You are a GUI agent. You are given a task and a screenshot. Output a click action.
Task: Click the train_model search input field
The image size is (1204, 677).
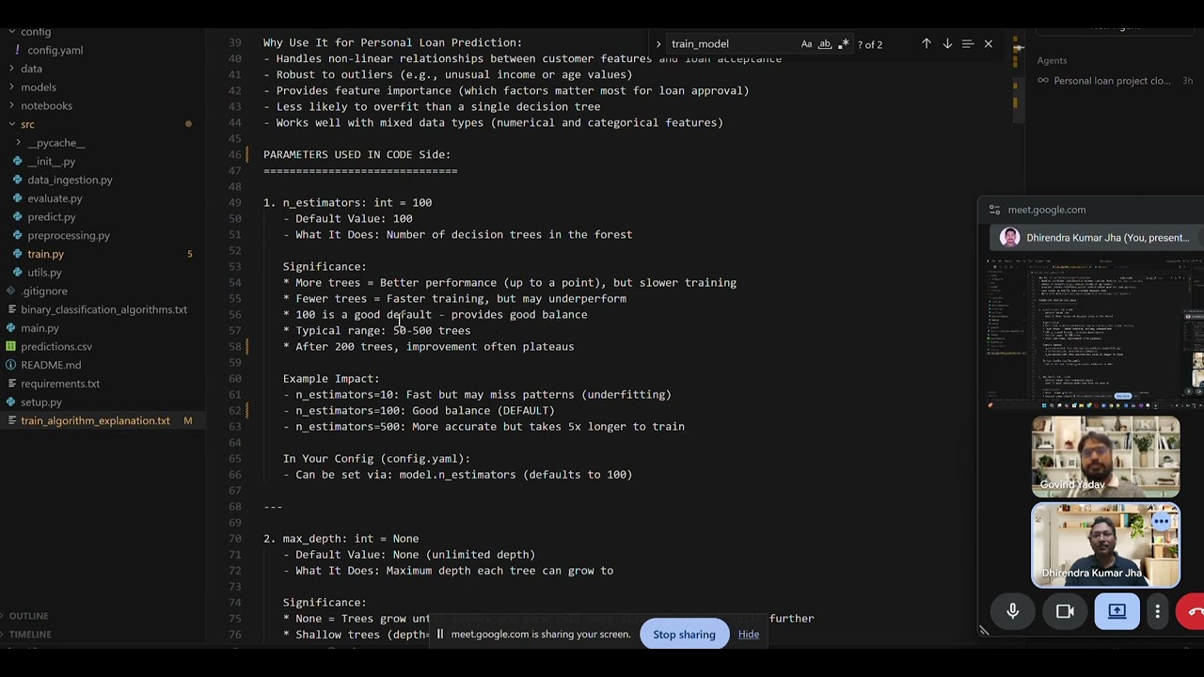click(732, 44)
